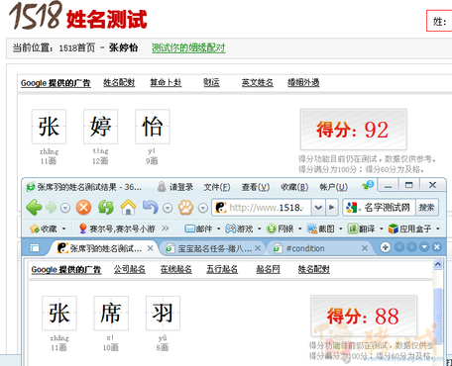
Task: Open the 收藏(B) menu
Action: pos(294,187)
